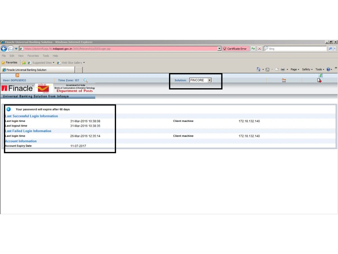The width and height of the screenshot is (338, 254).
Task: Click the Finacle logout icon
Action: (x=319, y=80)
